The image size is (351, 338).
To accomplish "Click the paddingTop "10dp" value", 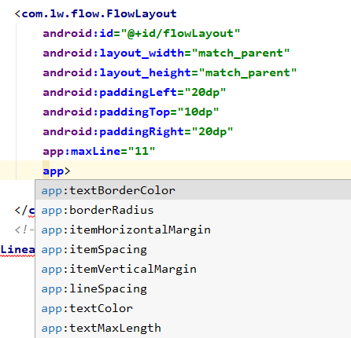I will pyautogui.click(x=198, y=112).
